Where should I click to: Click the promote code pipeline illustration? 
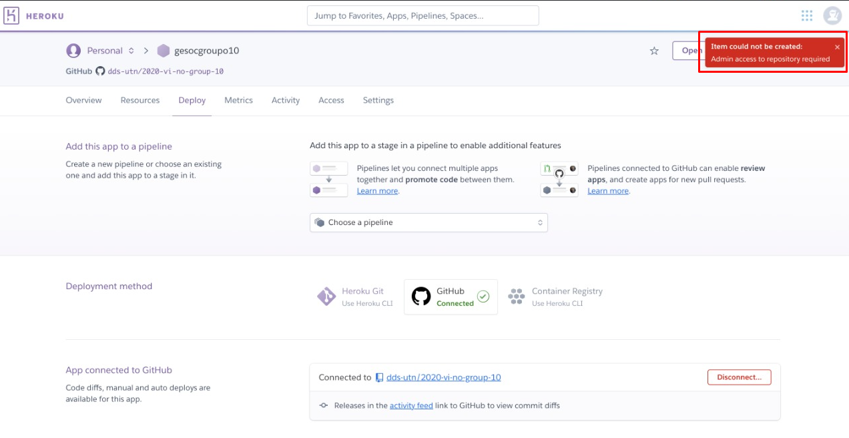click(x=329, y=179)
